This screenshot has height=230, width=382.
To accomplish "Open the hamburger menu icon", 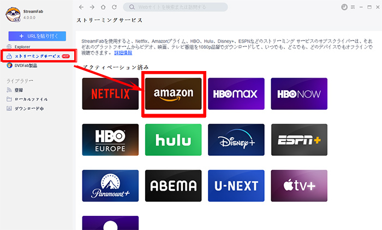I will [353, 7].
